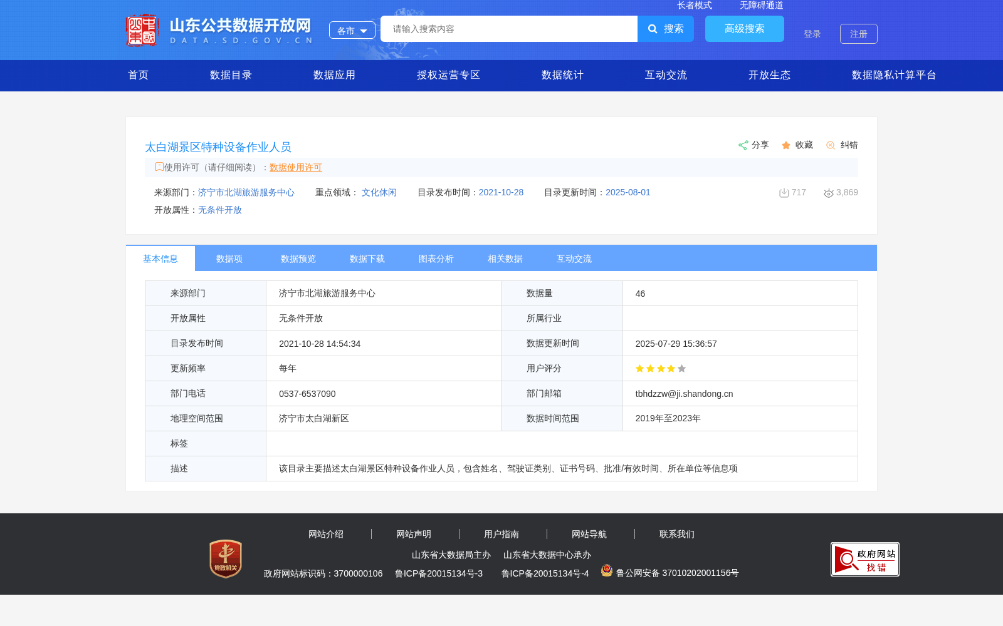This screenshot has width=1003, height=626.
Task: Open 开放生态 in navigation bar
Action: (x=770, y=75)
